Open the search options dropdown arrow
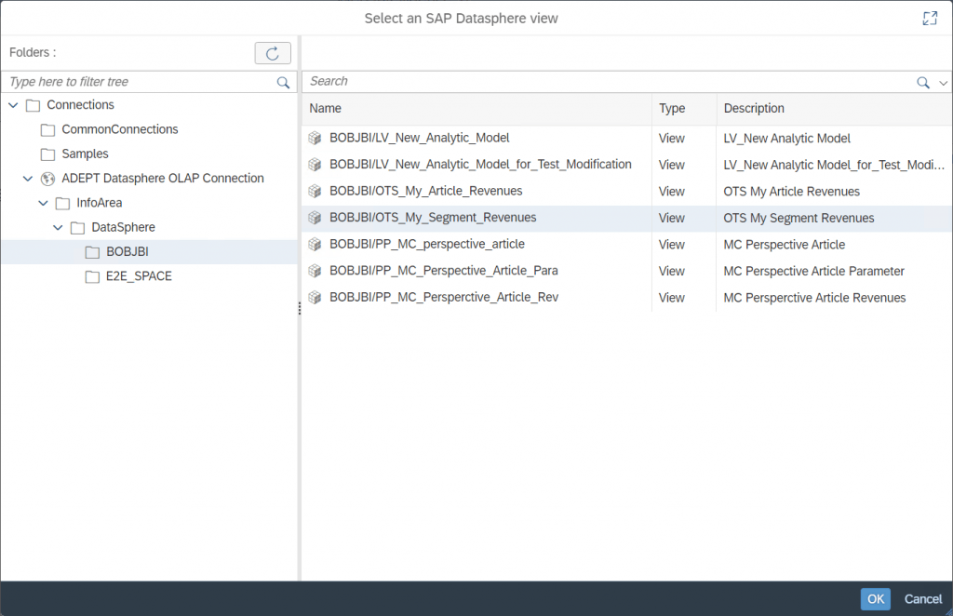Screen dimensions: 953x616 (x=944, y=83)
